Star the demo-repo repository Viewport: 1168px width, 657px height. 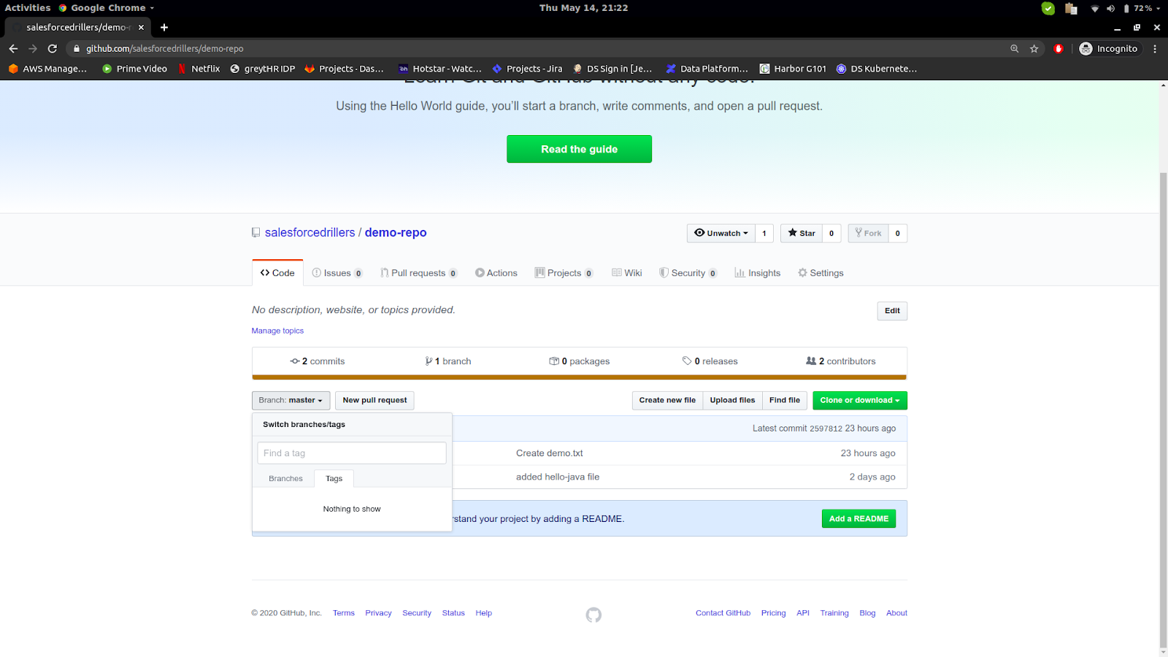[802, 234]
